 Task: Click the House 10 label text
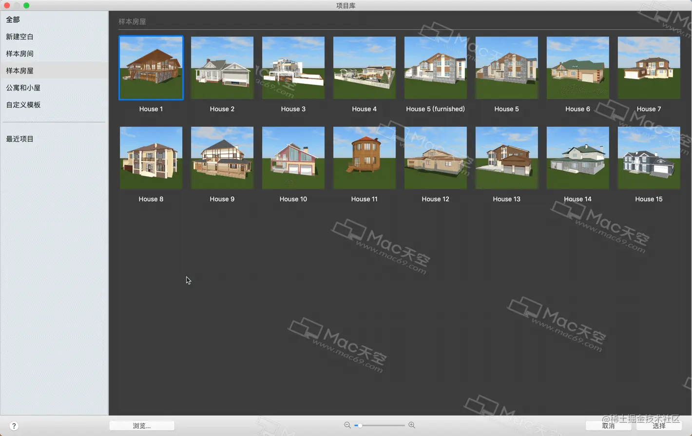point(293,199)
